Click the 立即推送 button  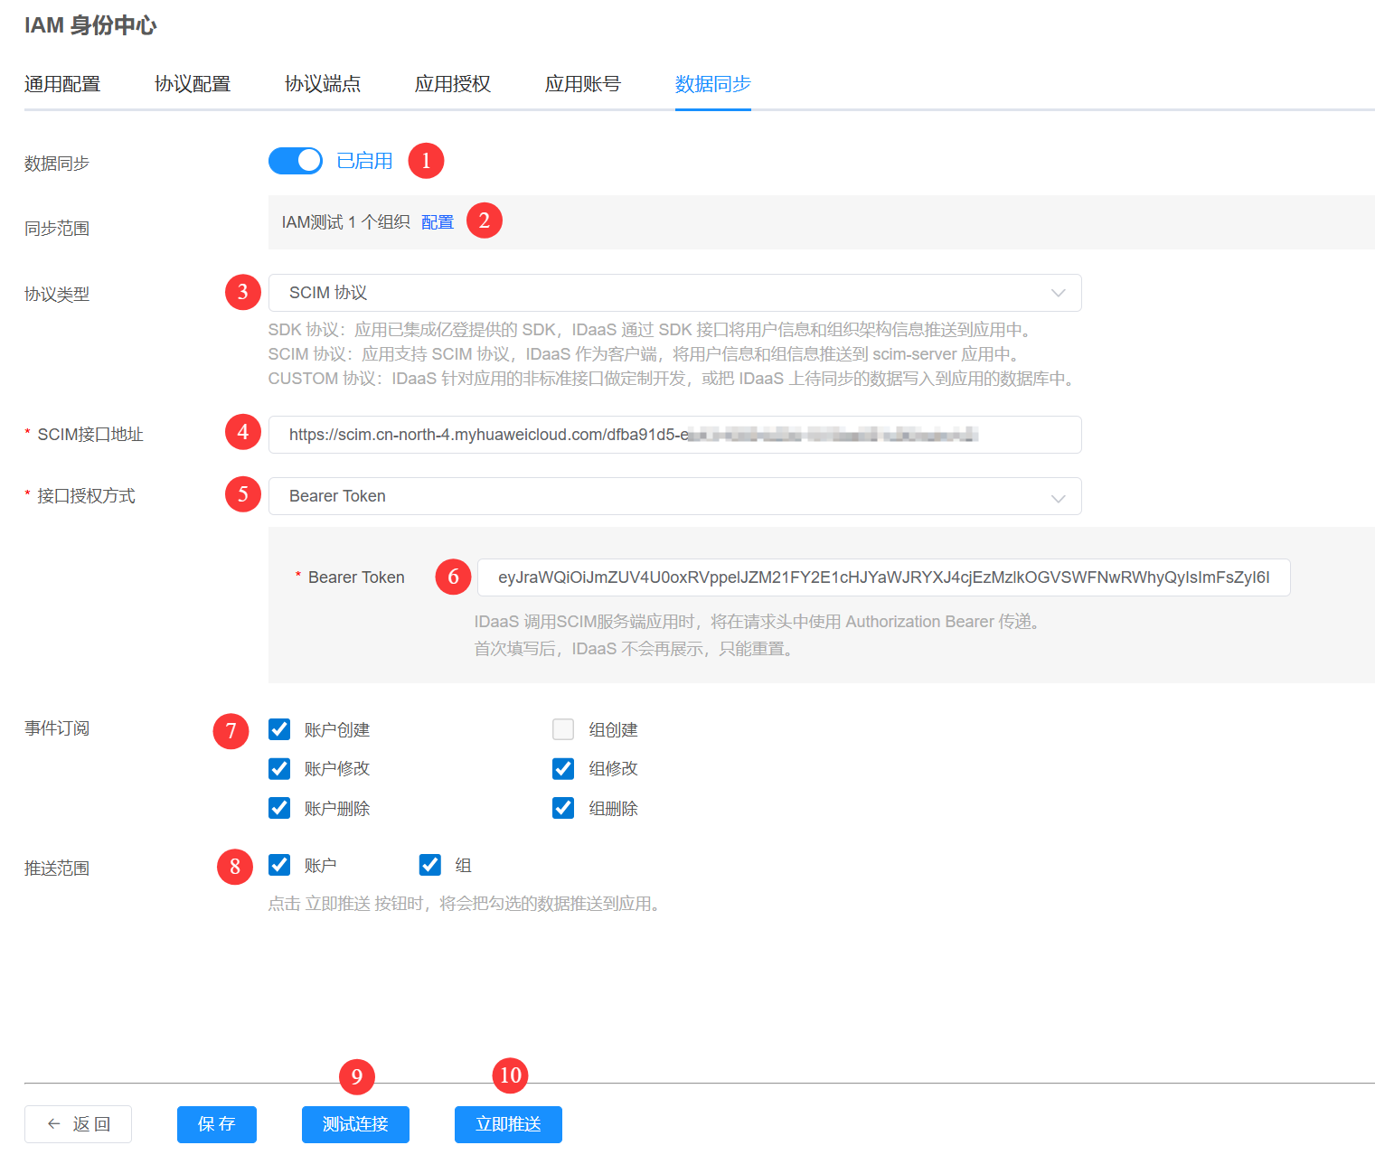point(508,1124)
